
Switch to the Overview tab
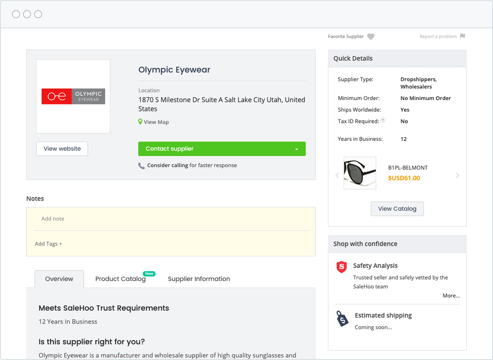(x=59, y=279)
